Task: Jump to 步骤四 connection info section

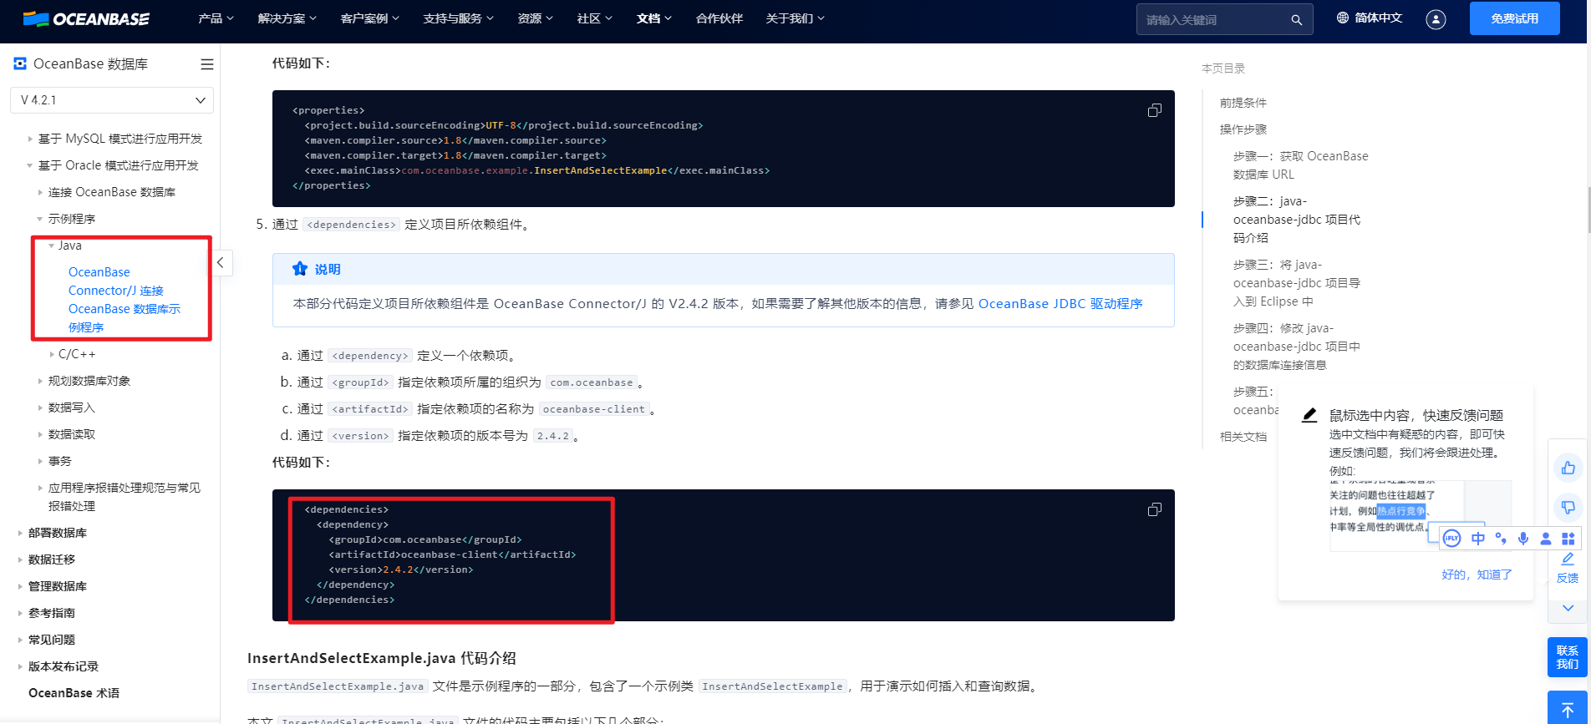Action: pyautogui.click(x=1297, y=347)
